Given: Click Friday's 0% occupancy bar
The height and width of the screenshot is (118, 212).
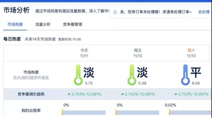Looking at the screenshot, I should point(137,113).
